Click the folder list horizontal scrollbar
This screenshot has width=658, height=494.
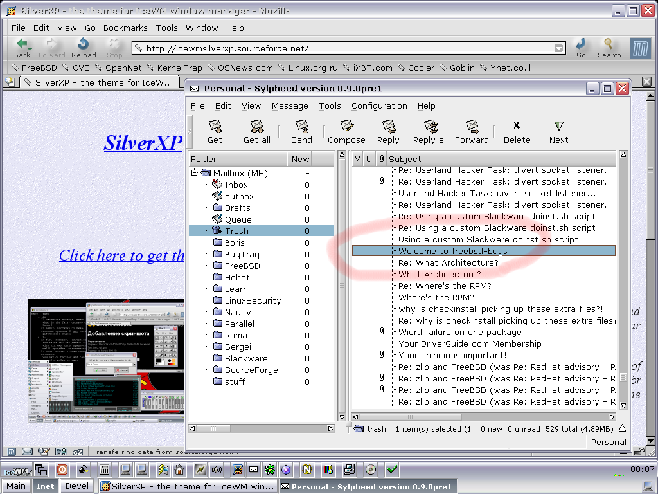click(x=261, y=428)
